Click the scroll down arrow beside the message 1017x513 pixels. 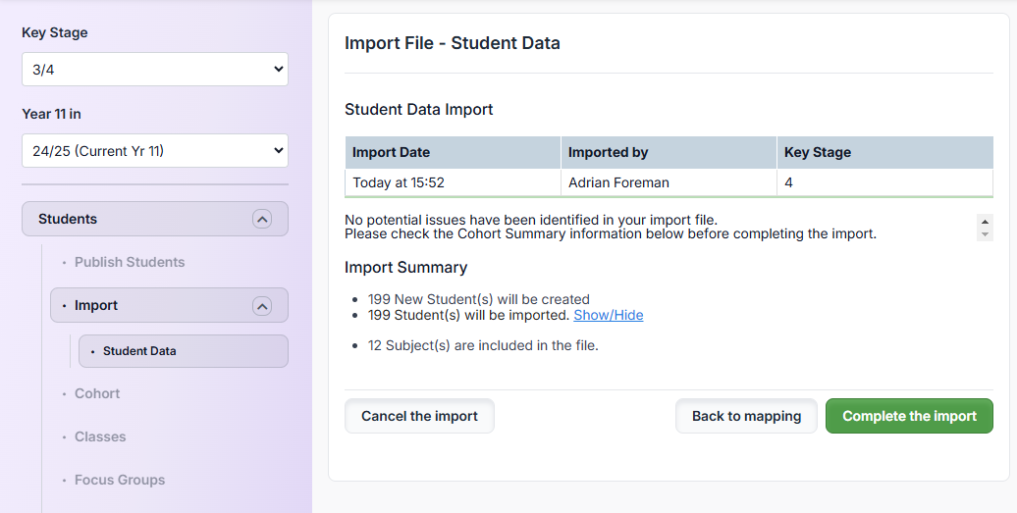point(985,234)
